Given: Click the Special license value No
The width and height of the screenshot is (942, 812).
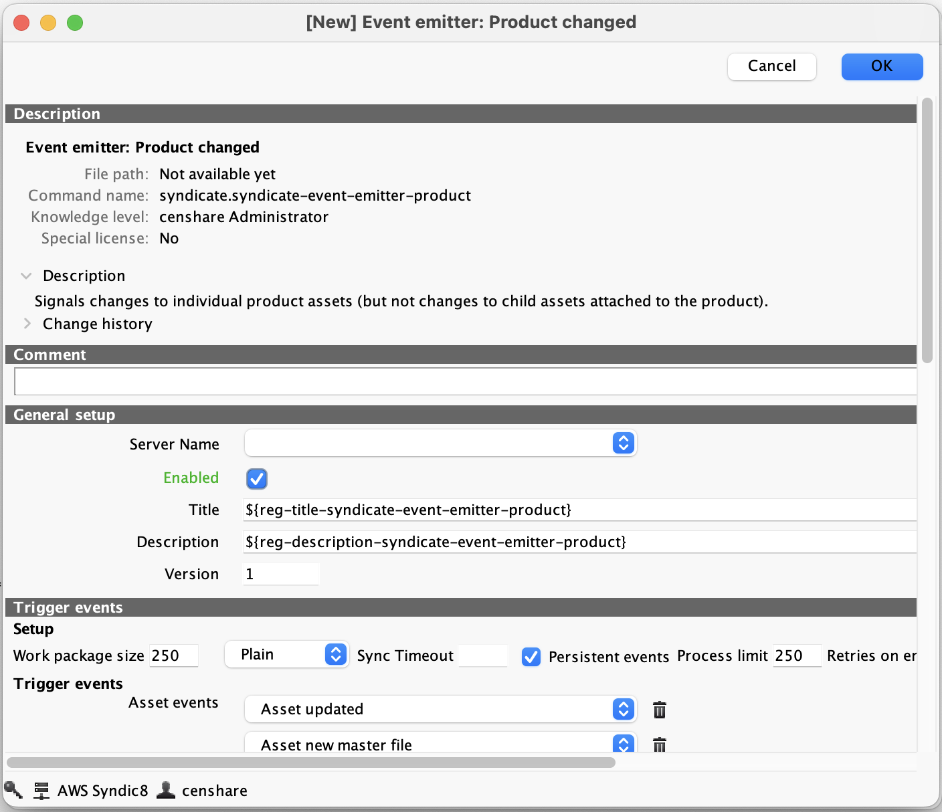Looking at the screenshot, I should pyautogui.click(x=169, y=238).
